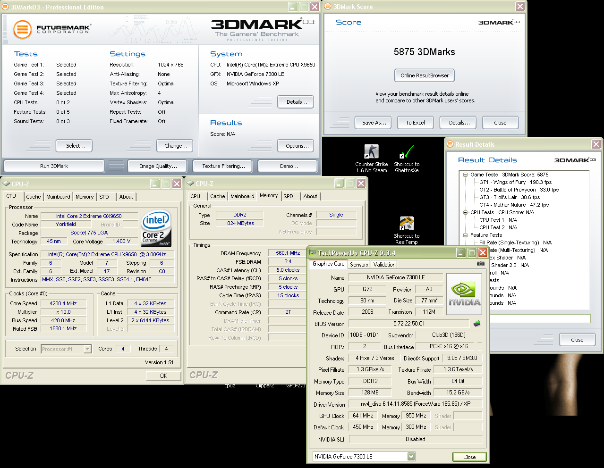Viewport: 604px width, 468px height.
Task: Click Save As in the 3DMark Score window
Action: click(374, 123)
